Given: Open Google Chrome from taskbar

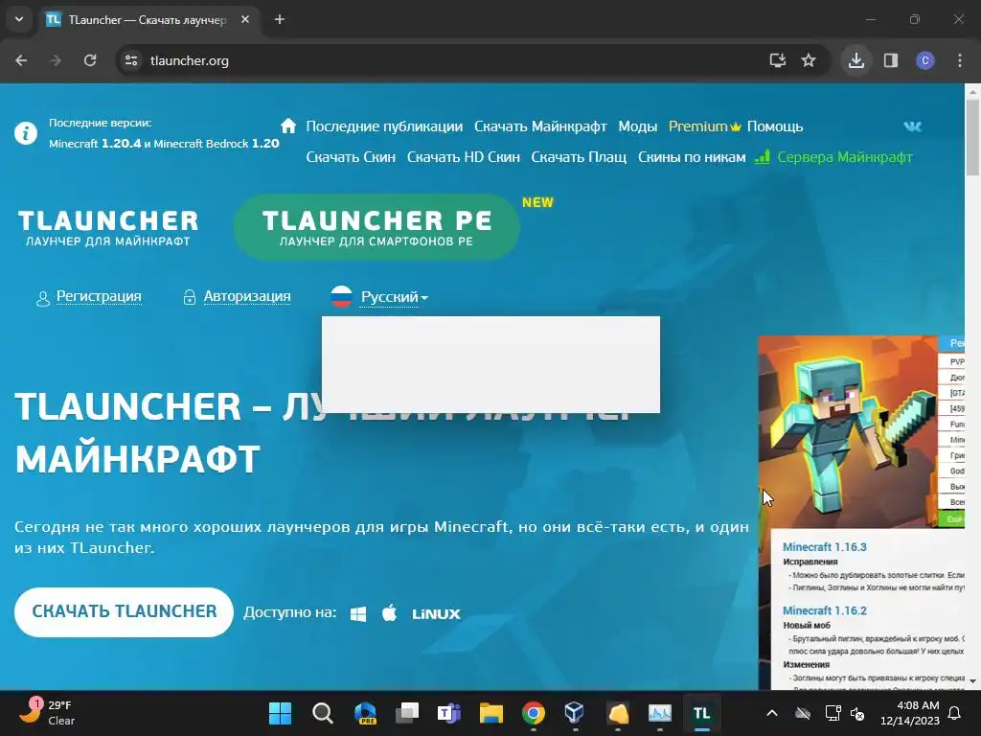Looking at the screenshot, I should click(x=533, y=713).
